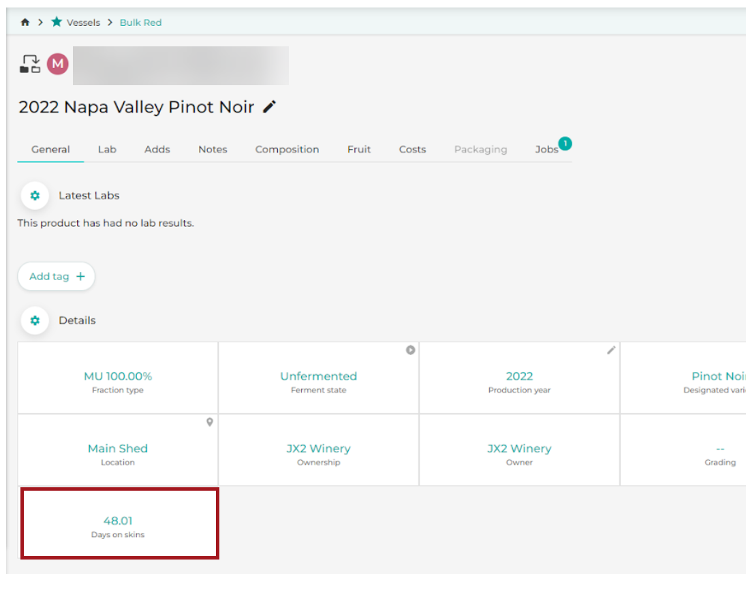Image resolution: width=746 pixels, height=597 pixels.
Task: Open the Notes tab
Action: pyautogui.click(x=213, y=149)
